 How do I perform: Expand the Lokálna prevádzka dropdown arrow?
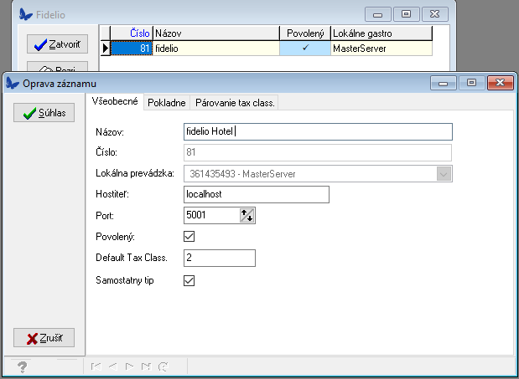[x=444, y=174]
